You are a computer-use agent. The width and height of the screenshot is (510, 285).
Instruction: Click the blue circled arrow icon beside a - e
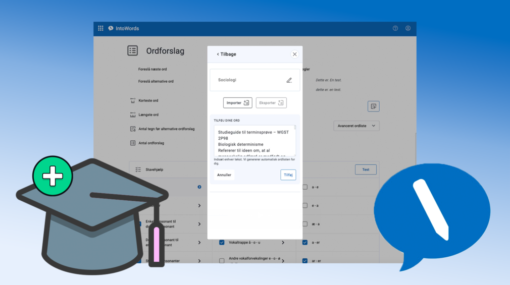pos(199,187)
